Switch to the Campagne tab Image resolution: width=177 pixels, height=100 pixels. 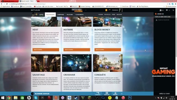click(x=61, y=14)
